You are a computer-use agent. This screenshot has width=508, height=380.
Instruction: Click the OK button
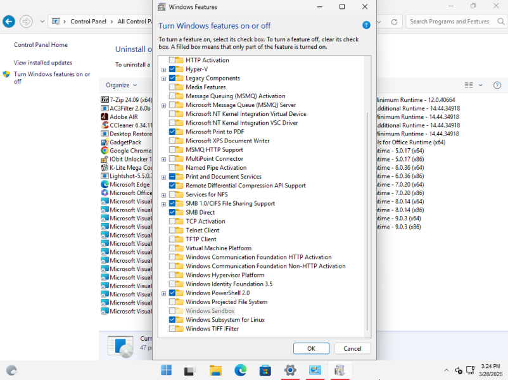(x=312, y=348)
